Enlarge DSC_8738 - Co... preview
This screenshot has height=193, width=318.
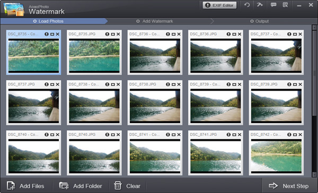[113, 84]
